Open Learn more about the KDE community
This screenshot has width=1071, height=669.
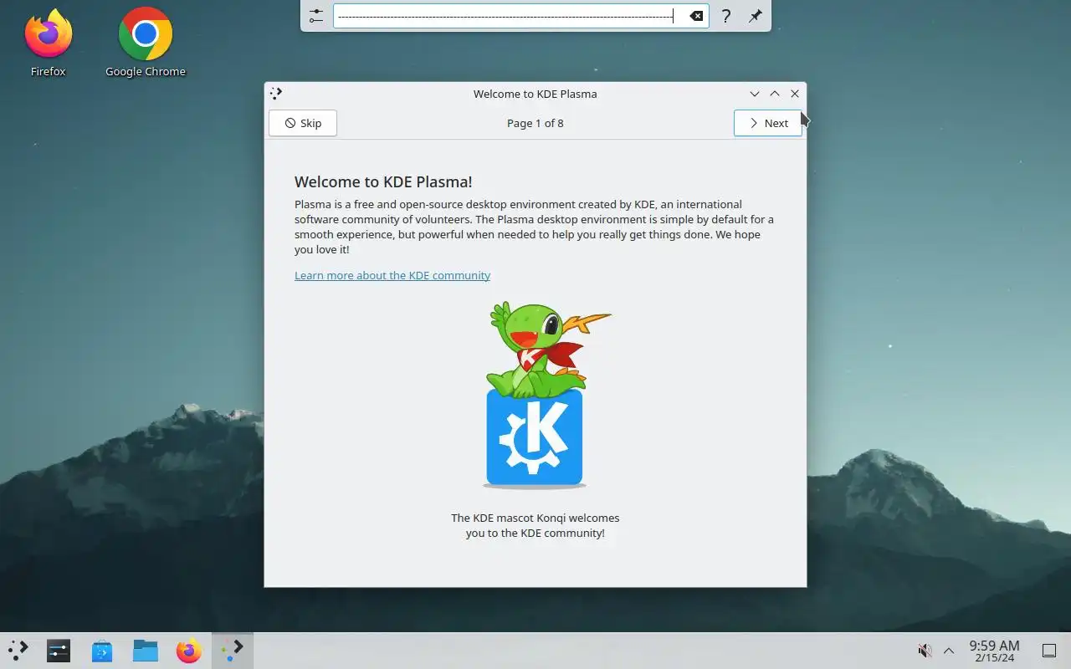392,275
